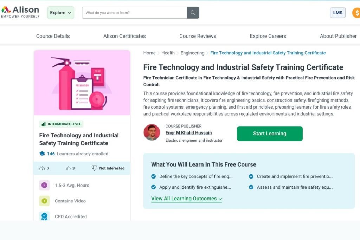Viewport: 360px width, 240px height.
Task: Click the fire extinguisher course thumbnail
Action: pos(82,83)
